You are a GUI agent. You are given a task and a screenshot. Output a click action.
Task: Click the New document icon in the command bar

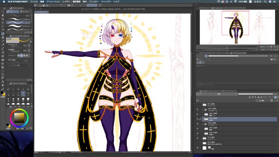tap(41, 5)
